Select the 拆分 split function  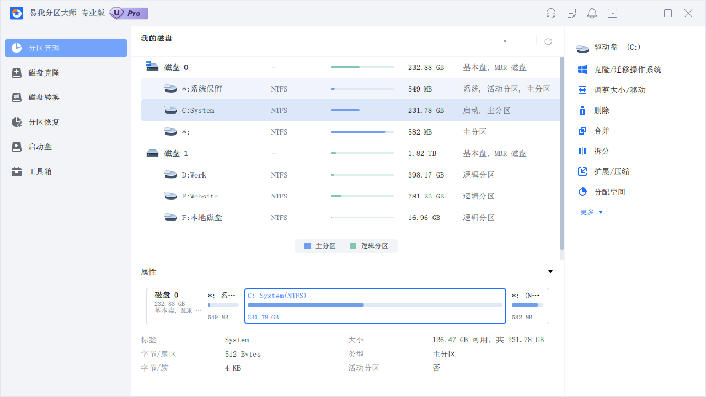click(601, 151)
